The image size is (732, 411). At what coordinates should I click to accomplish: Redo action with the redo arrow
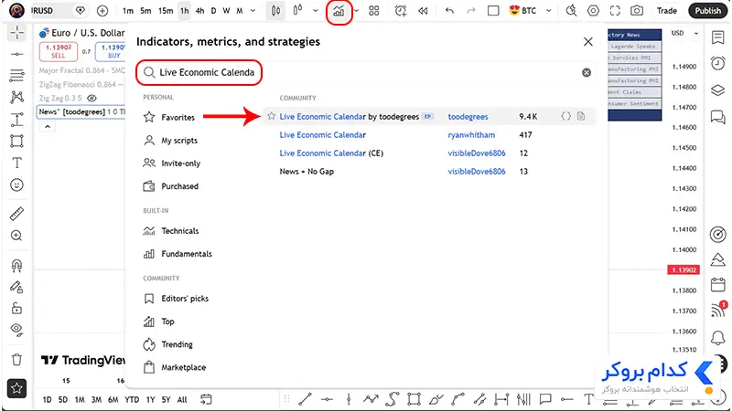click(471, 11)
